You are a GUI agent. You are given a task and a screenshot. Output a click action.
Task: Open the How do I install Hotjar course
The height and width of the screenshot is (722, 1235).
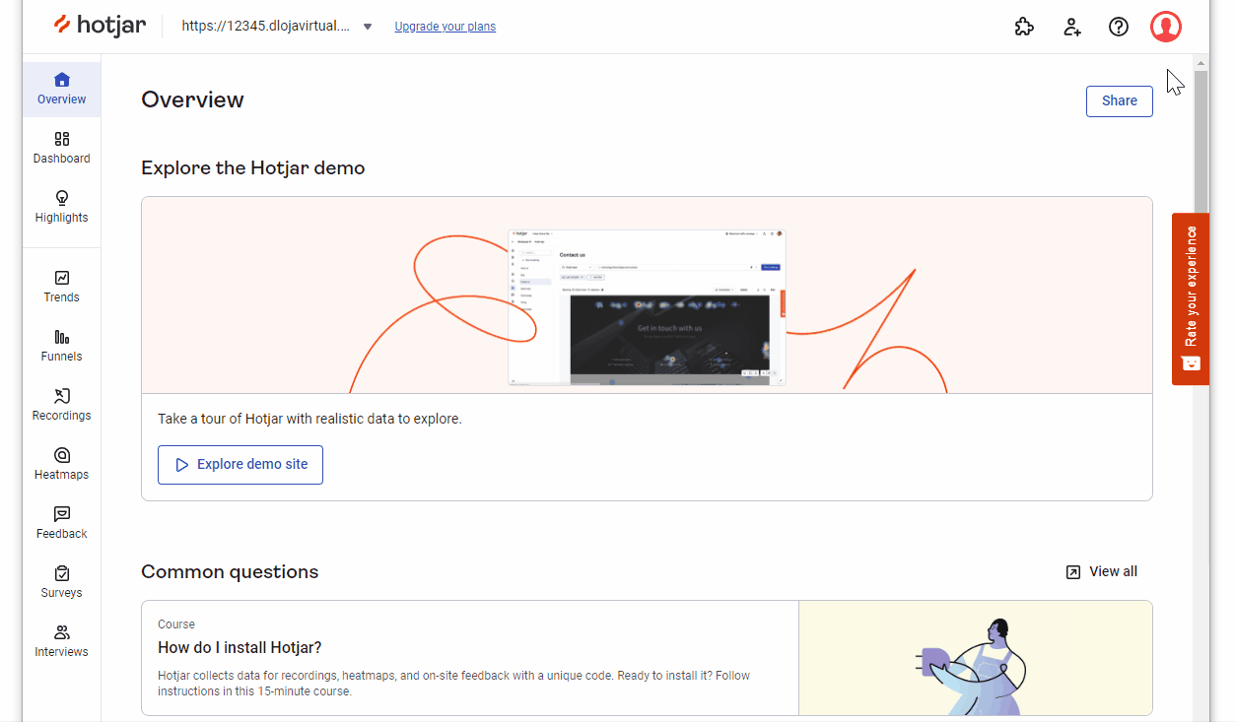tap(470, 658)
